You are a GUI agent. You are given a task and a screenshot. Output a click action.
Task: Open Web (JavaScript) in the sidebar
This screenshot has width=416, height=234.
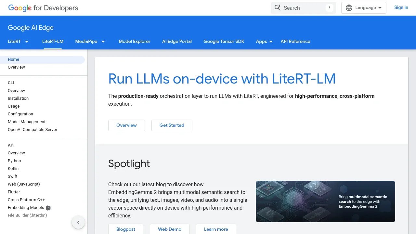[24, 184]
